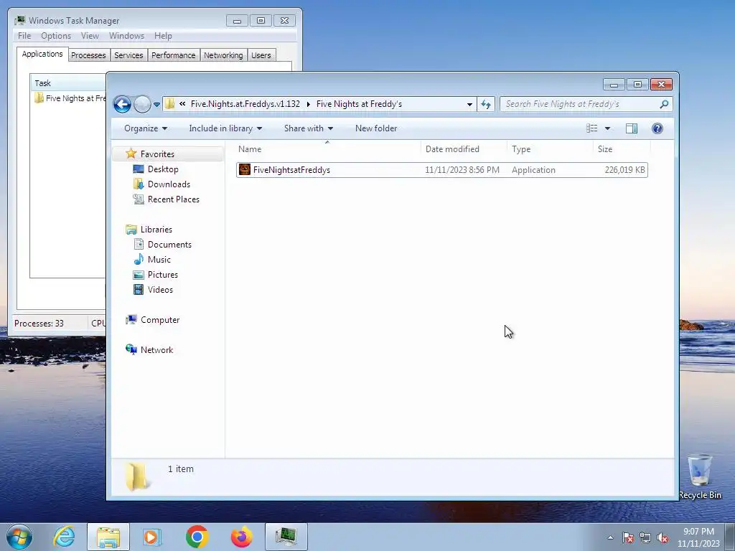
Task: Select Five Nights task in Task Manager
Action: point(70,98)
